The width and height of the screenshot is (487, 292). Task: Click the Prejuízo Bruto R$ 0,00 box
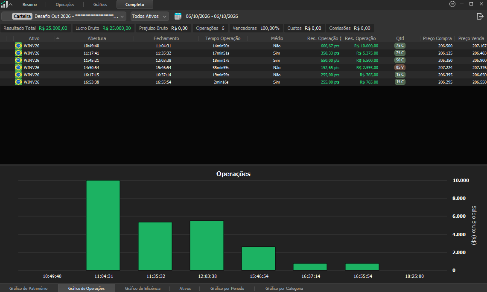tap(163, 28)
